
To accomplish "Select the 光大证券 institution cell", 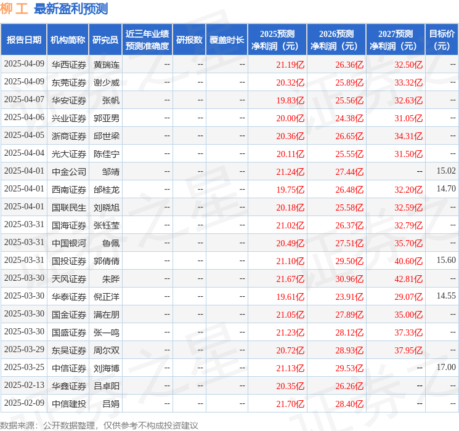I will coord(69,154).
